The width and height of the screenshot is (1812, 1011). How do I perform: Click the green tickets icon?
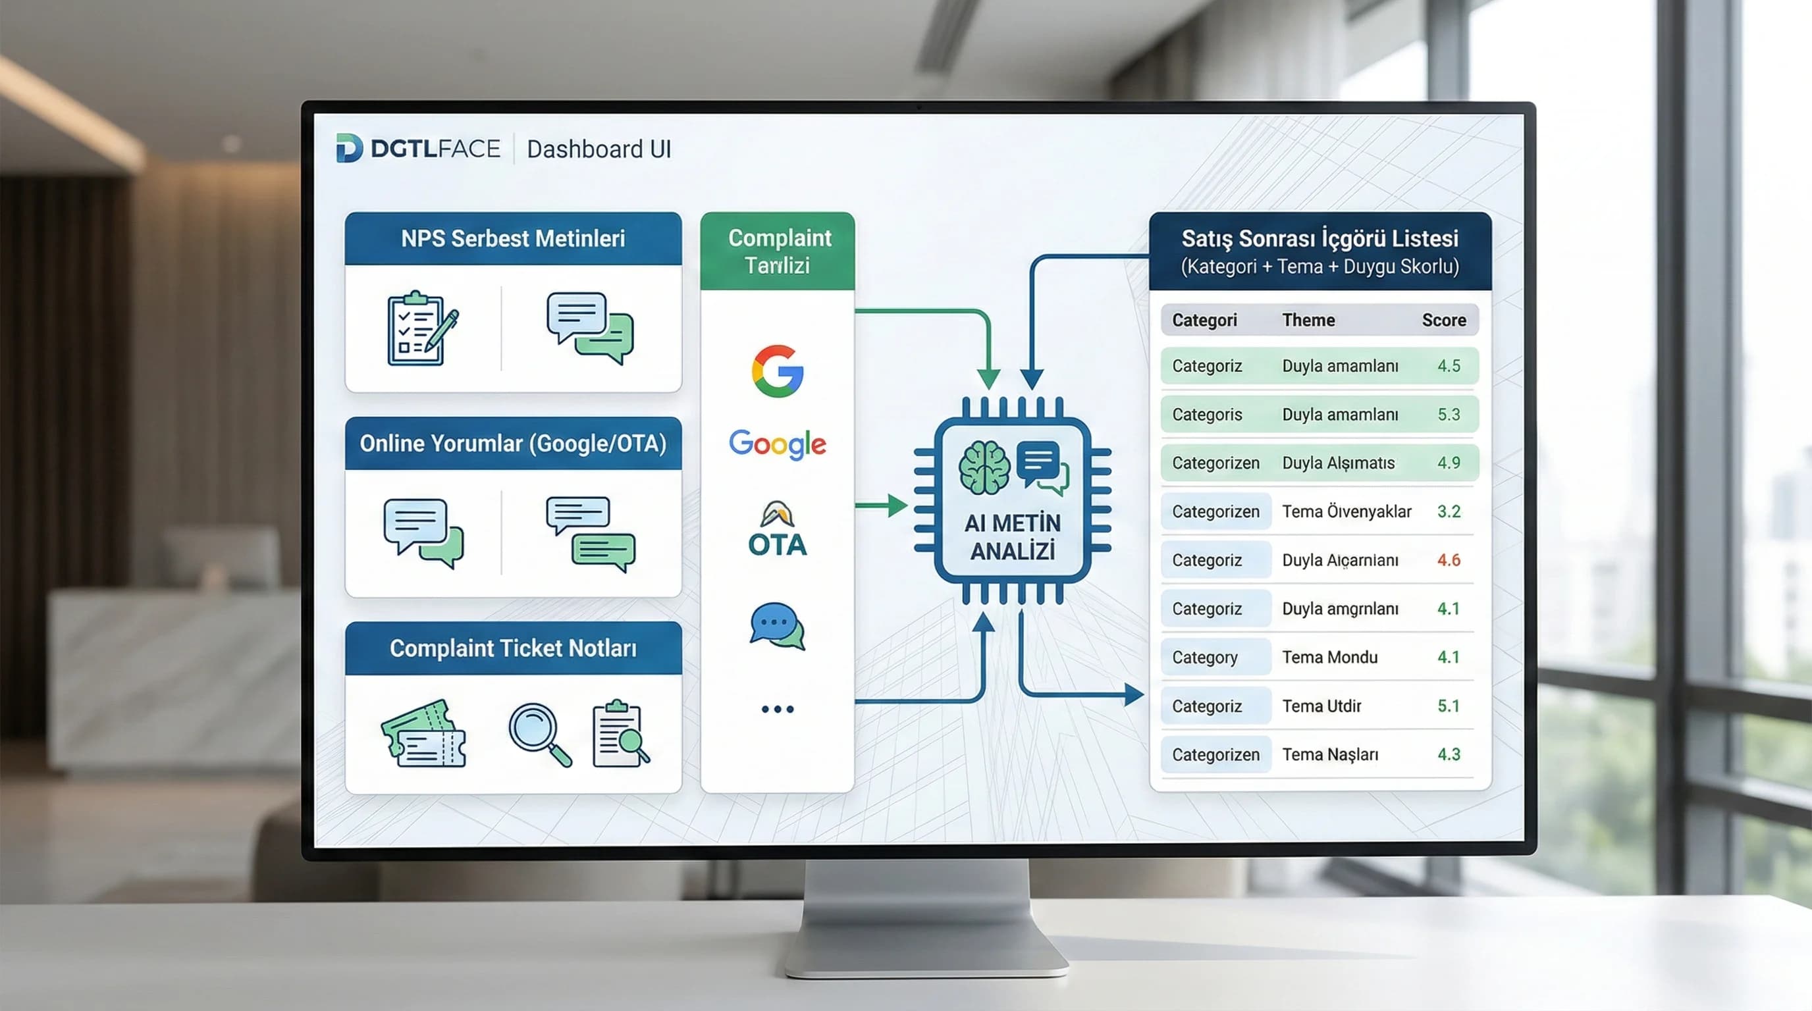424,734
